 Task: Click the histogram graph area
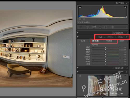coord(102,12)
